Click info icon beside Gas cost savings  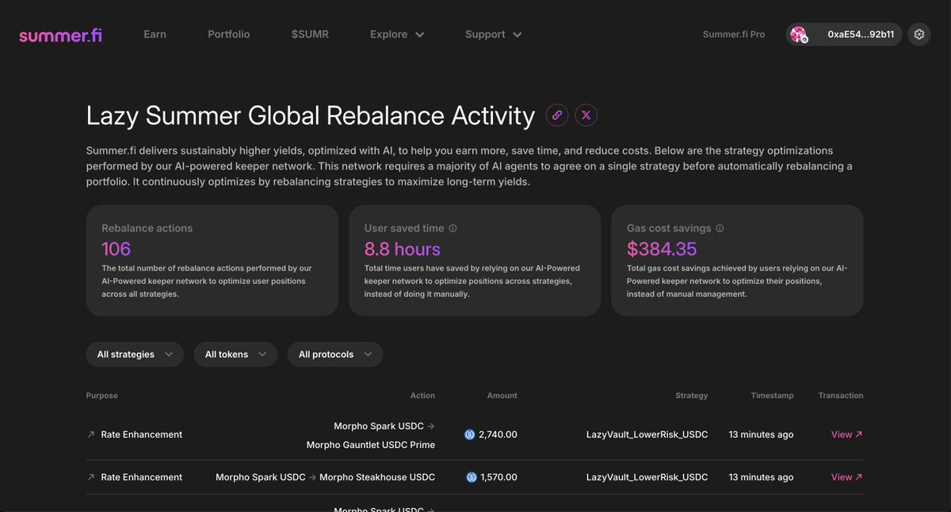[720, 229]
